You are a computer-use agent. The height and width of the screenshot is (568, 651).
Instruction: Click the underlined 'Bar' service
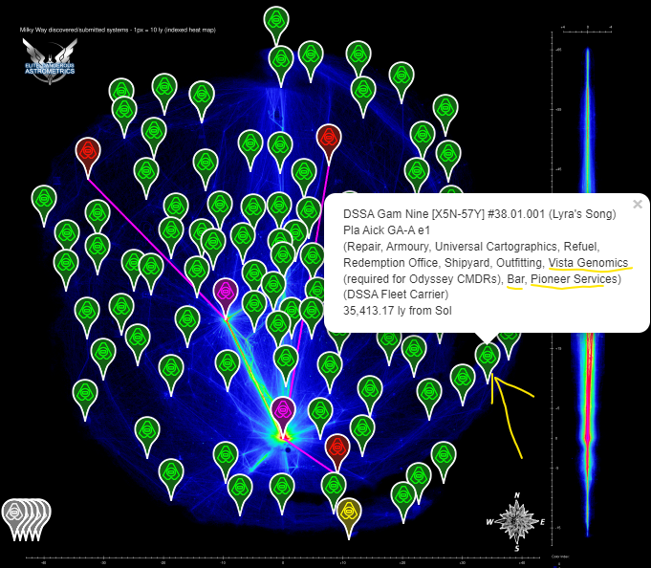pyautogui.click(x=515, y=279)
